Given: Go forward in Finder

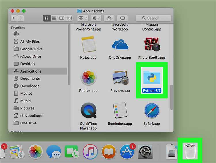Looking at the screenshot, I should tap(20, 18).
